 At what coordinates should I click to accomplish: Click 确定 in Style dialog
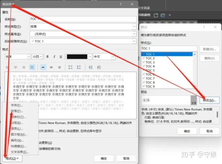(187, 131)
